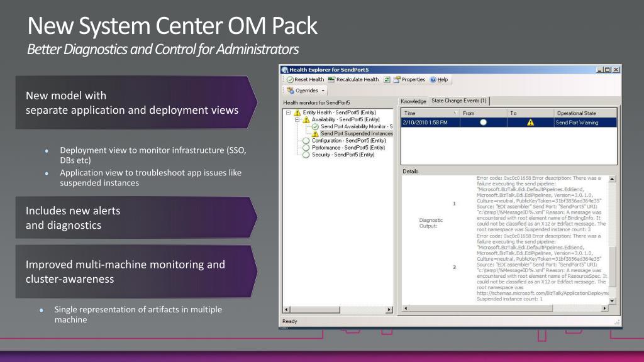Screen dimensions: 644x362
Task: Minimize the Health Explorer window
Action: tap(599, 70)
